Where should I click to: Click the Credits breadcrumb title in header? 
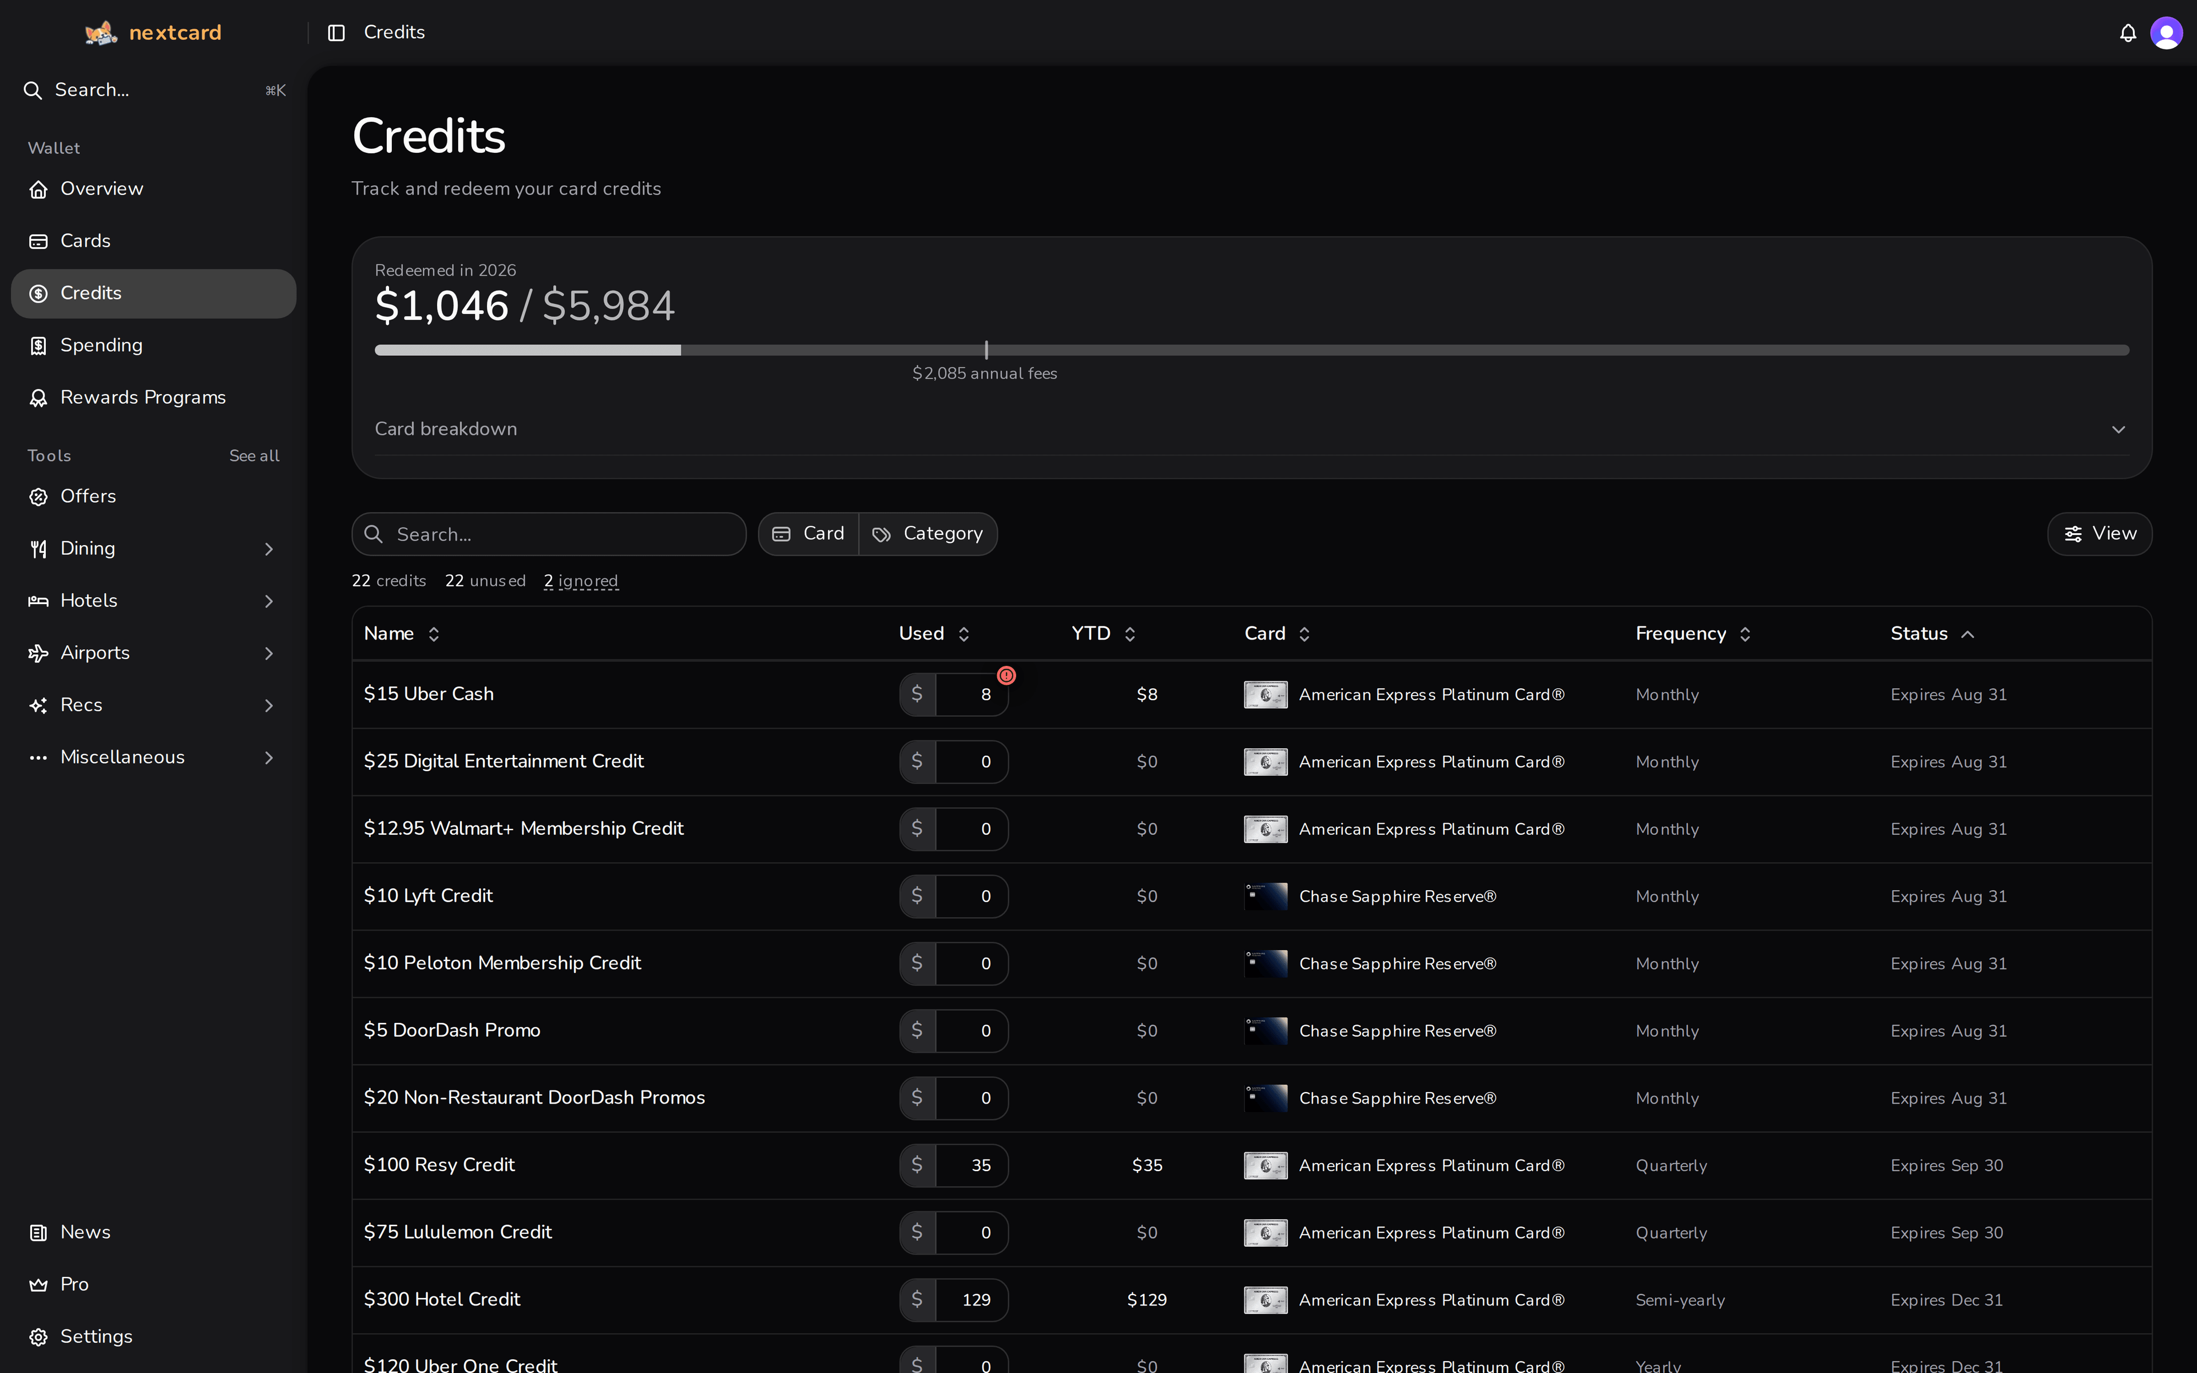tap(394, 33)
